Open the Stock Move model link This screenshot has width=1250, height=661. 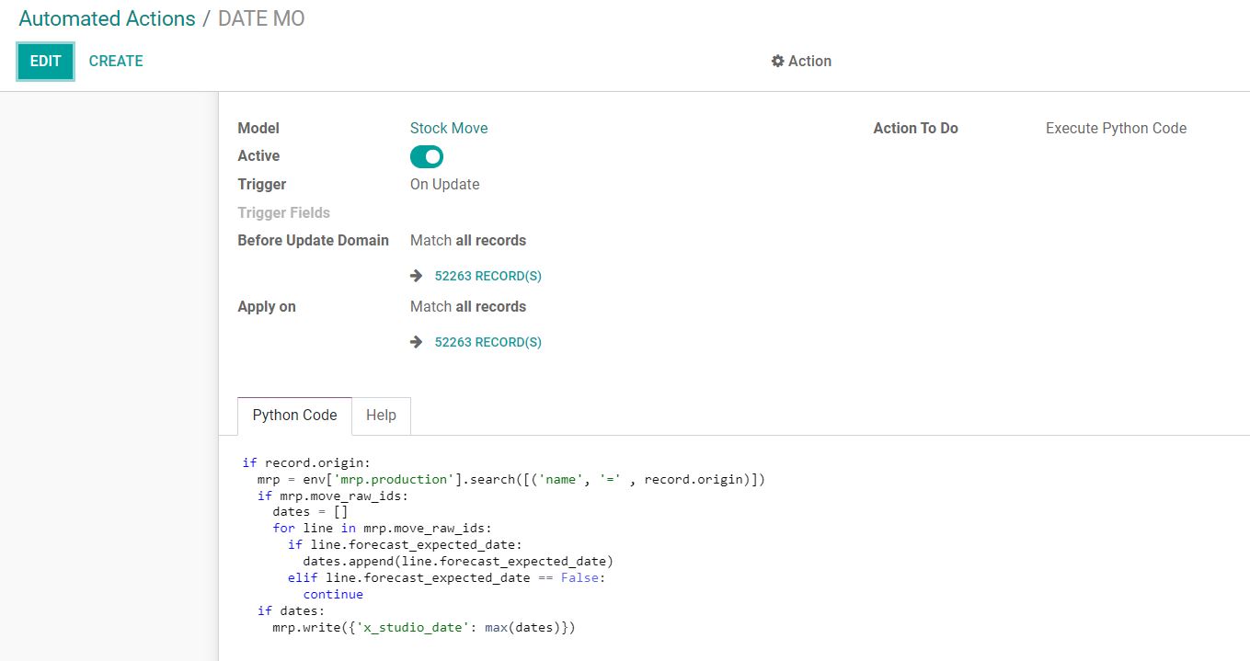[449, 129]
